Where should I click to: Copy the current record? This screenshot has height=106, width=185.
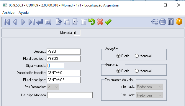click(67, 22)
